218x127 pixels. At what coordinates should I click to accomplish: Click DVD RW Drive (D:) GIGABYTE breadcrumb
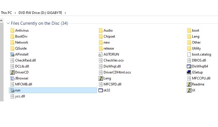point(40,13)
